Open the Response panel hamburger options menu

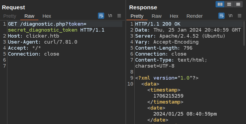(239, 16)
